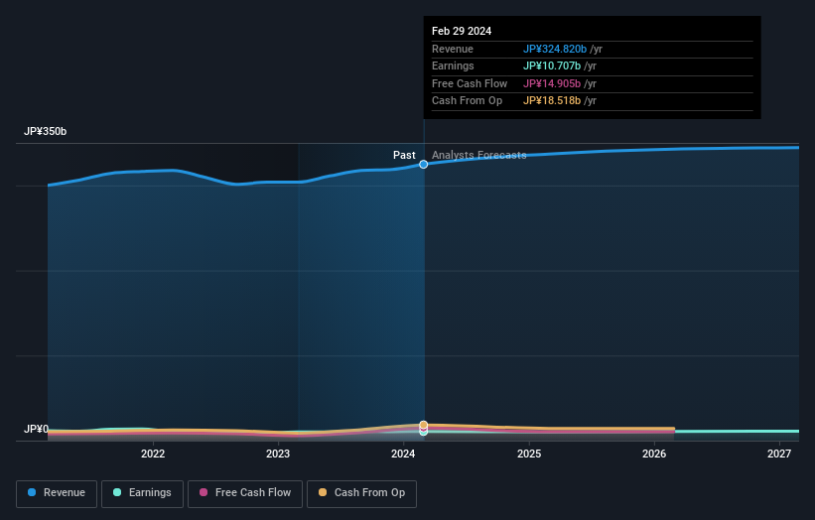Image resolution: width=815 pixels, height=520 pixels.
Task: Click the JP¥10.707b earnings value in tooltip
Action: [x=552, y=65]
